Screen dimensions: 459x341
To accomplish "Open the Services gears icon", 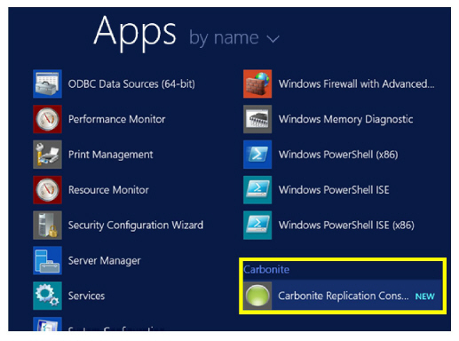I will (47, 296).
